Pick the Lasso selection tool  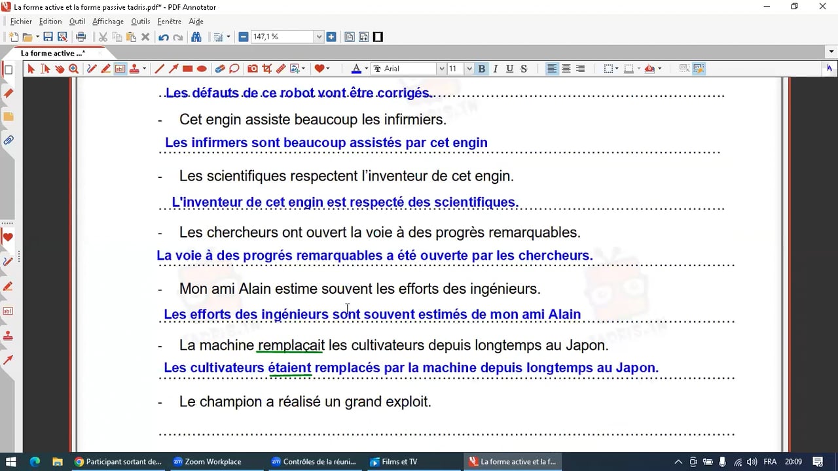click(x=234, y=69)
